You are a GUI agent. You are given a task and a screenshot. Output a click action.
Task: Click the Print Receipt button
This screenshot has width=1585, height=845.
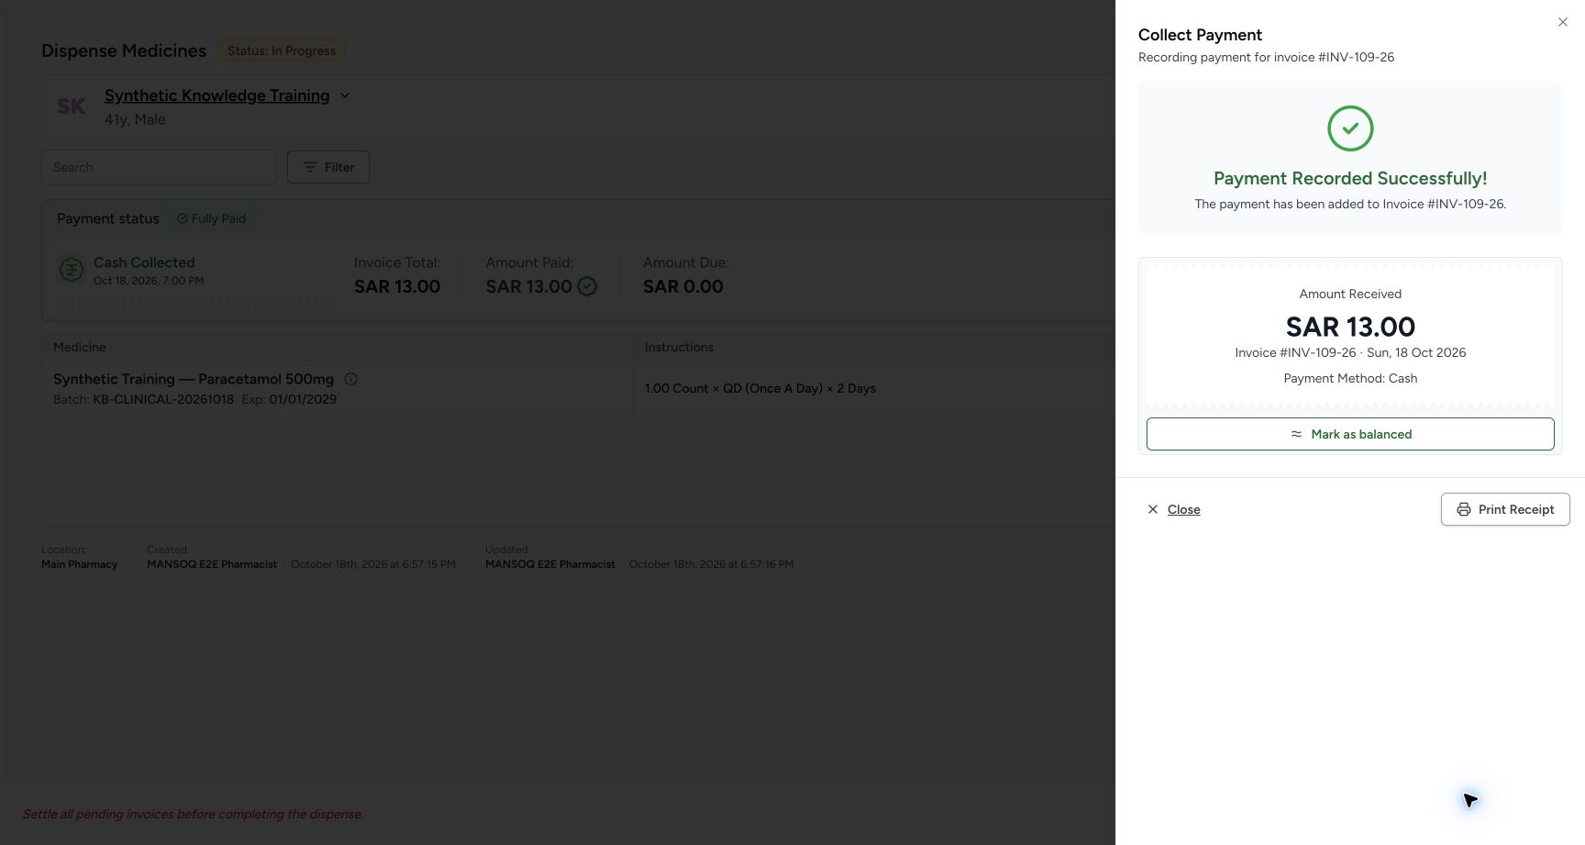1505,509
